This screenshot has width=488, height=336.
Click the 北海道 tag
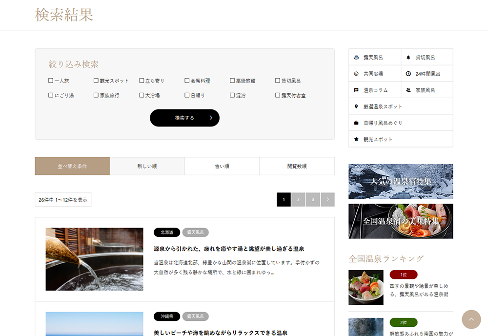click(x=167, y=232)
